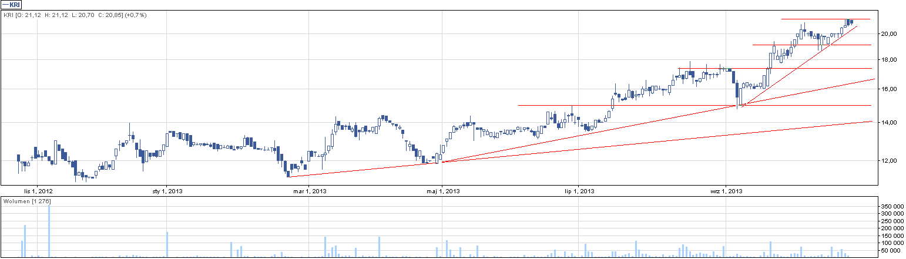The image size is (906, 259).
Task: Click the 150 000 volume axis label
Action: [892, 236]
